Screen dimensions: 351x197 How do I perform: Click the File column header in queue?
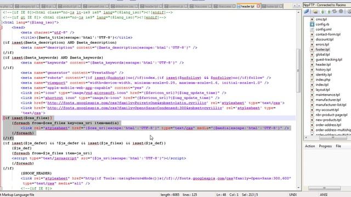click(338, 146)
